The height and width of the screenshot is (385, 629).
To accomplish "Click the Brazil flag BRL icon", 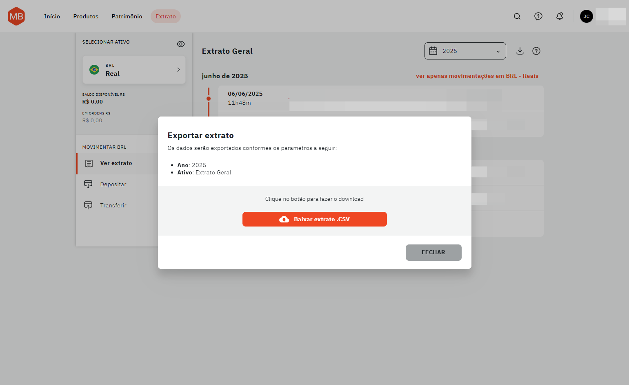I will tap(94, 70).
